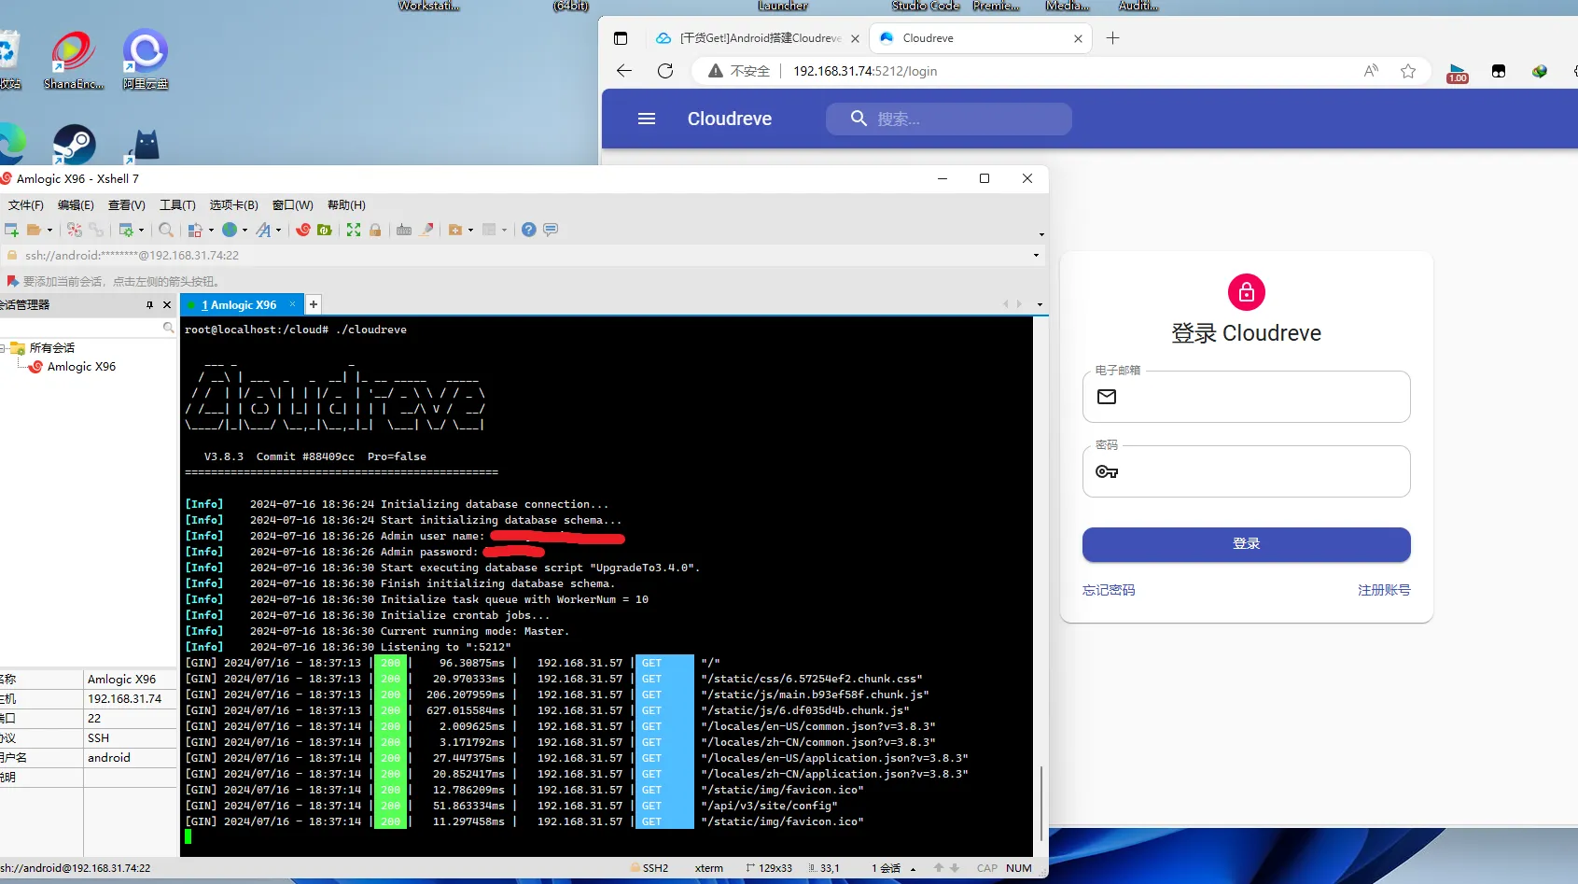Expand the Xshell address bar dropdown
Image resolution: width=1578 pixels, height=884 pixels.
pyautogui.click(x=1036, y=255)
